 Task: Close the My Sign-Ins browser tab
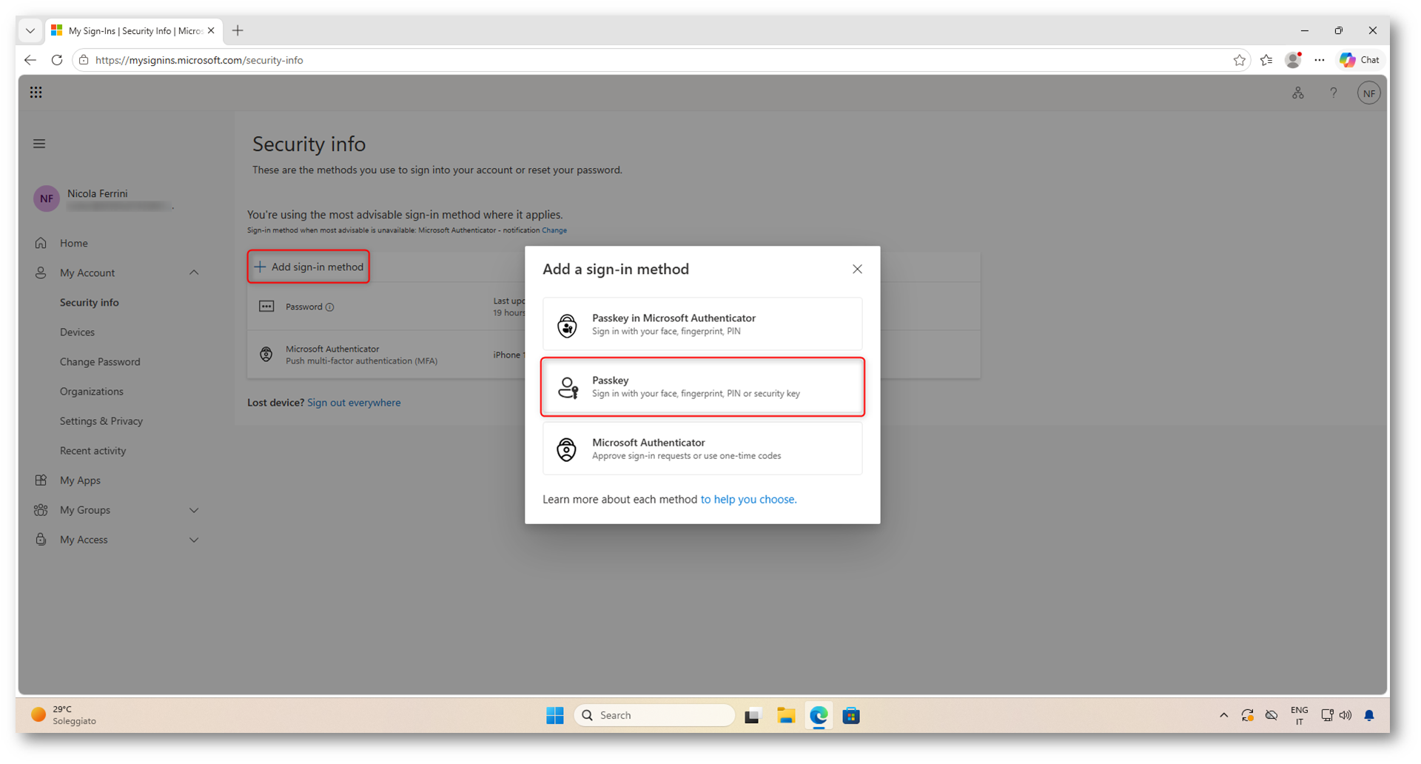click(211, 31)
